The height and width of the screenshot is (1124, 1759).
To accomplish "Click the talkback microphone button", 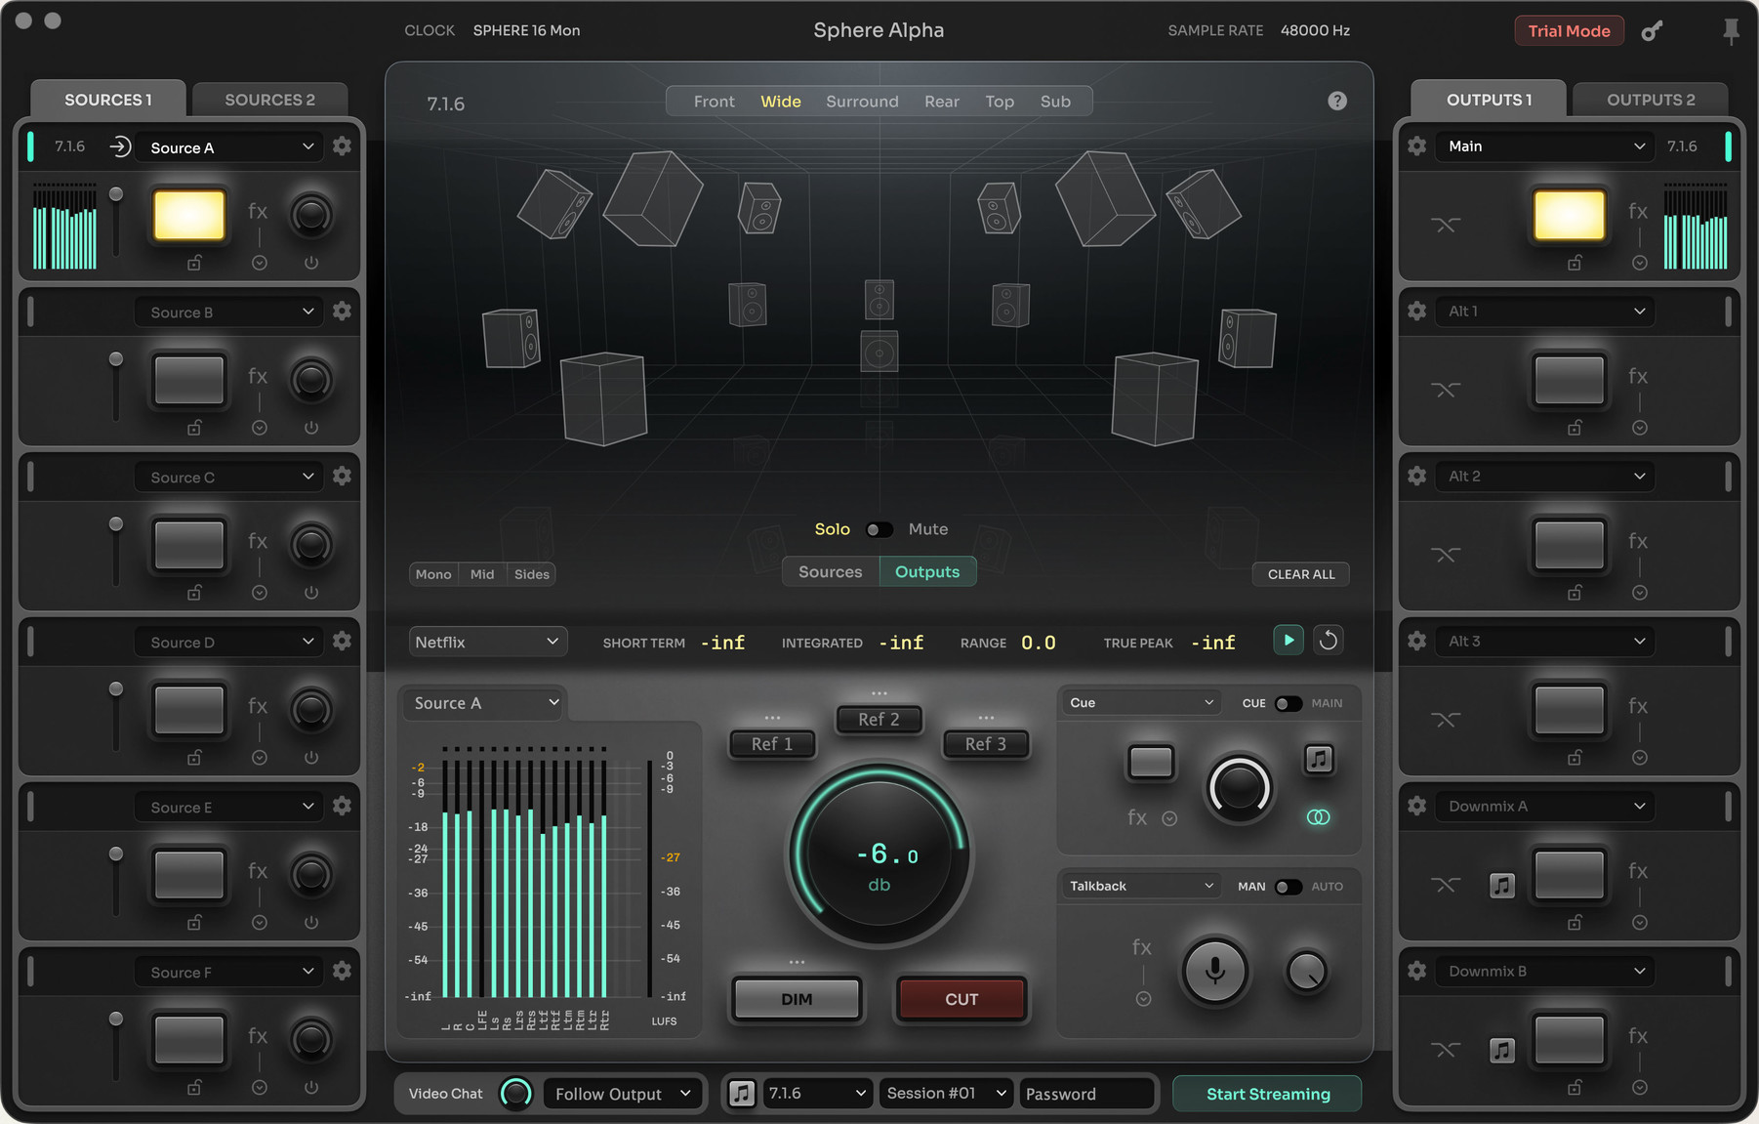I will coord(1214,972).
